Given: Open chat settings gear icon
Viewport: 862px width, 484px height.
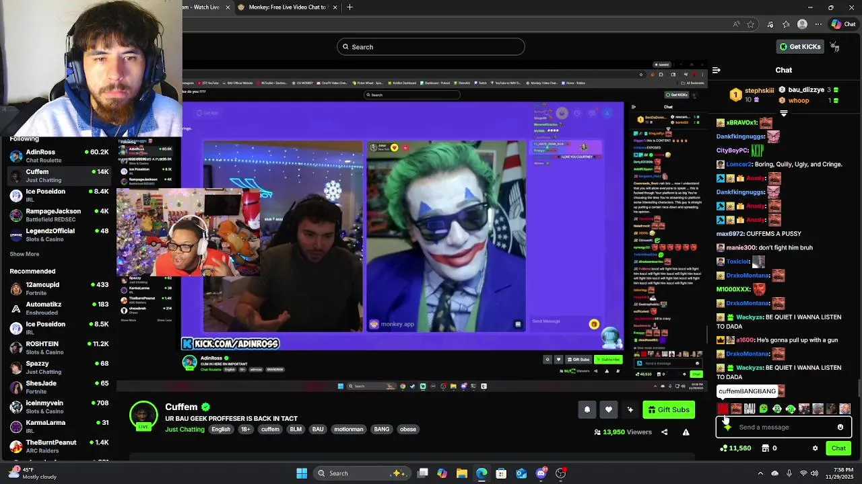Looking at the screenshot, I should click(815, 448).
